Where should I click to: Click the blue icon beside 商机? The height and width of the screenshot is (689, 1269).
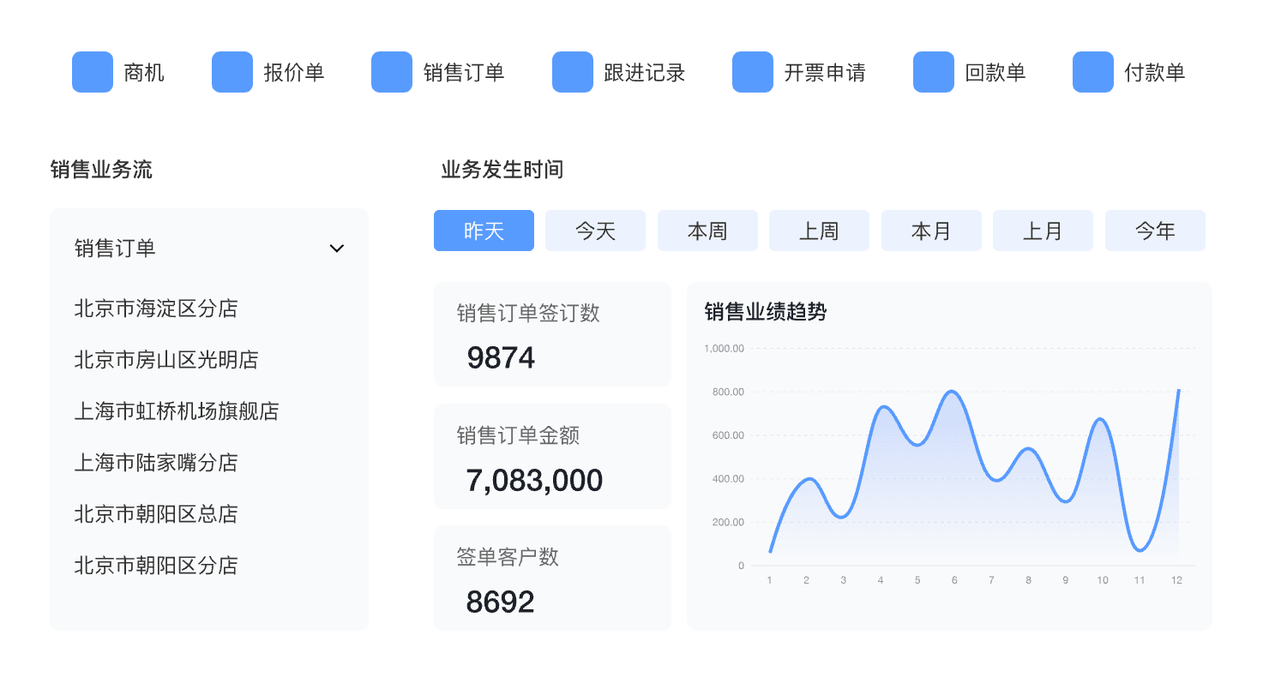(93, 72)
